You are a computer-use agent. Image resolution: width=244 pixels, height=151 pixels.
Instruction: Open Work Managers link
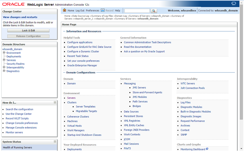click(76, 130)
